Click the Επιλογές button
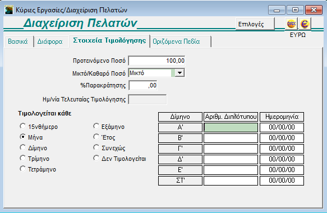This screenshot has width=327, height=213. pyautogui.click(x=255, y=24)
